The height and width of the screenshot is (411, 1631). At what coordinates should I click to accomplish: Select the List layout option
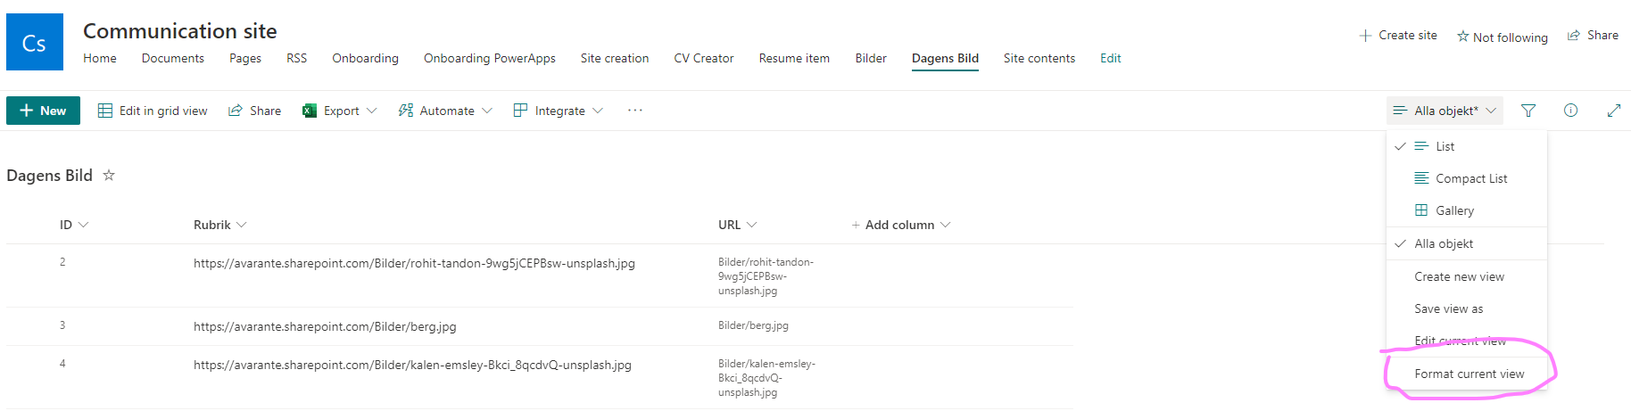click(1445, 146)
